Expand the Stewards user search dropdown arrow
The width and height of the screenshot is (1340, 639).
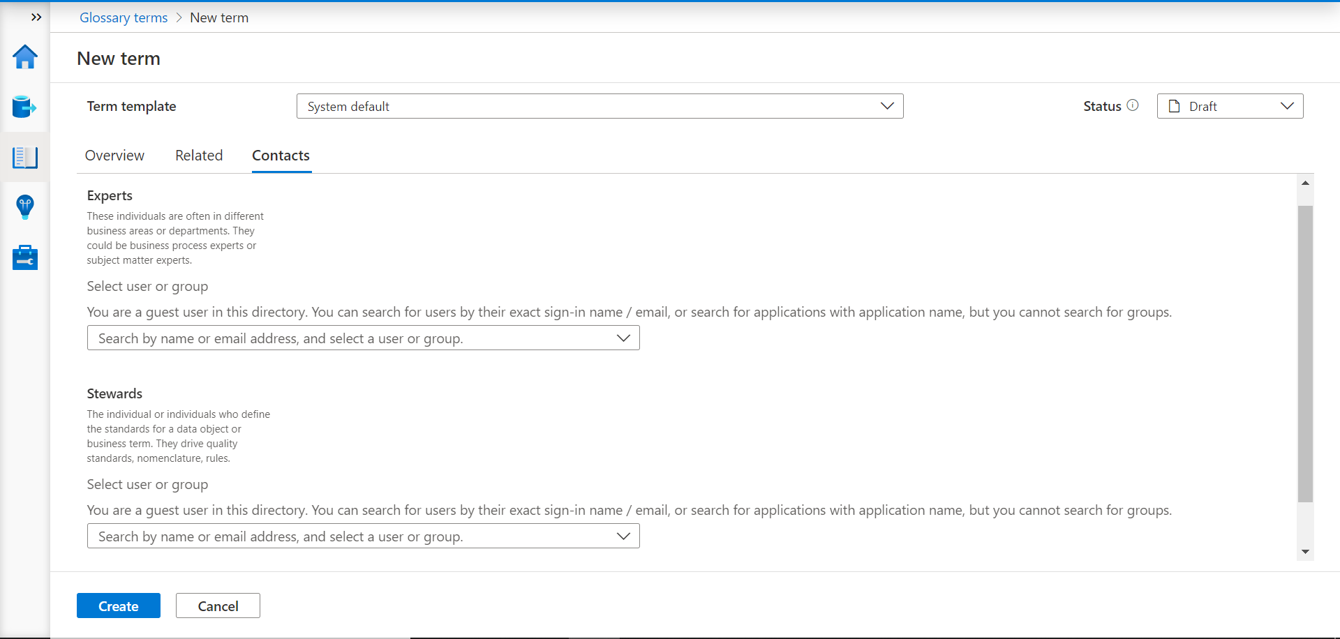[x=623, y=536]
